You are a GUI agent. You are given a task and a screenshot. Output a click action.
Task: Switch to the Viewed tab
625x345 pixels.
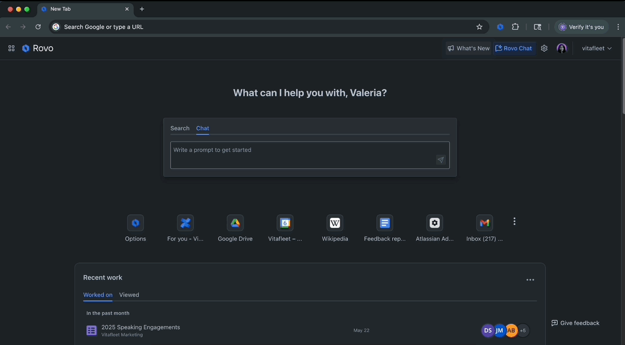click(x=129, y=295)
